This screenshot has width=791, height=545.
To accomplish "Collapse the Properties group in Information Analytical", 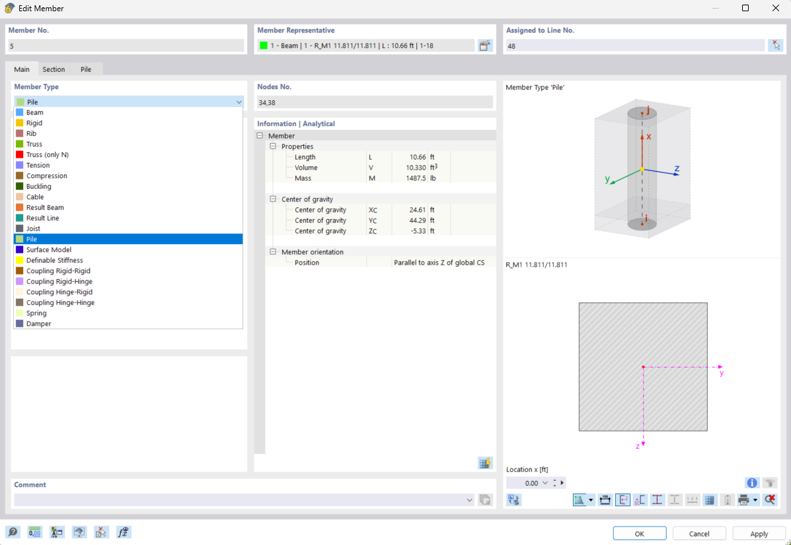I will [272, 146].
